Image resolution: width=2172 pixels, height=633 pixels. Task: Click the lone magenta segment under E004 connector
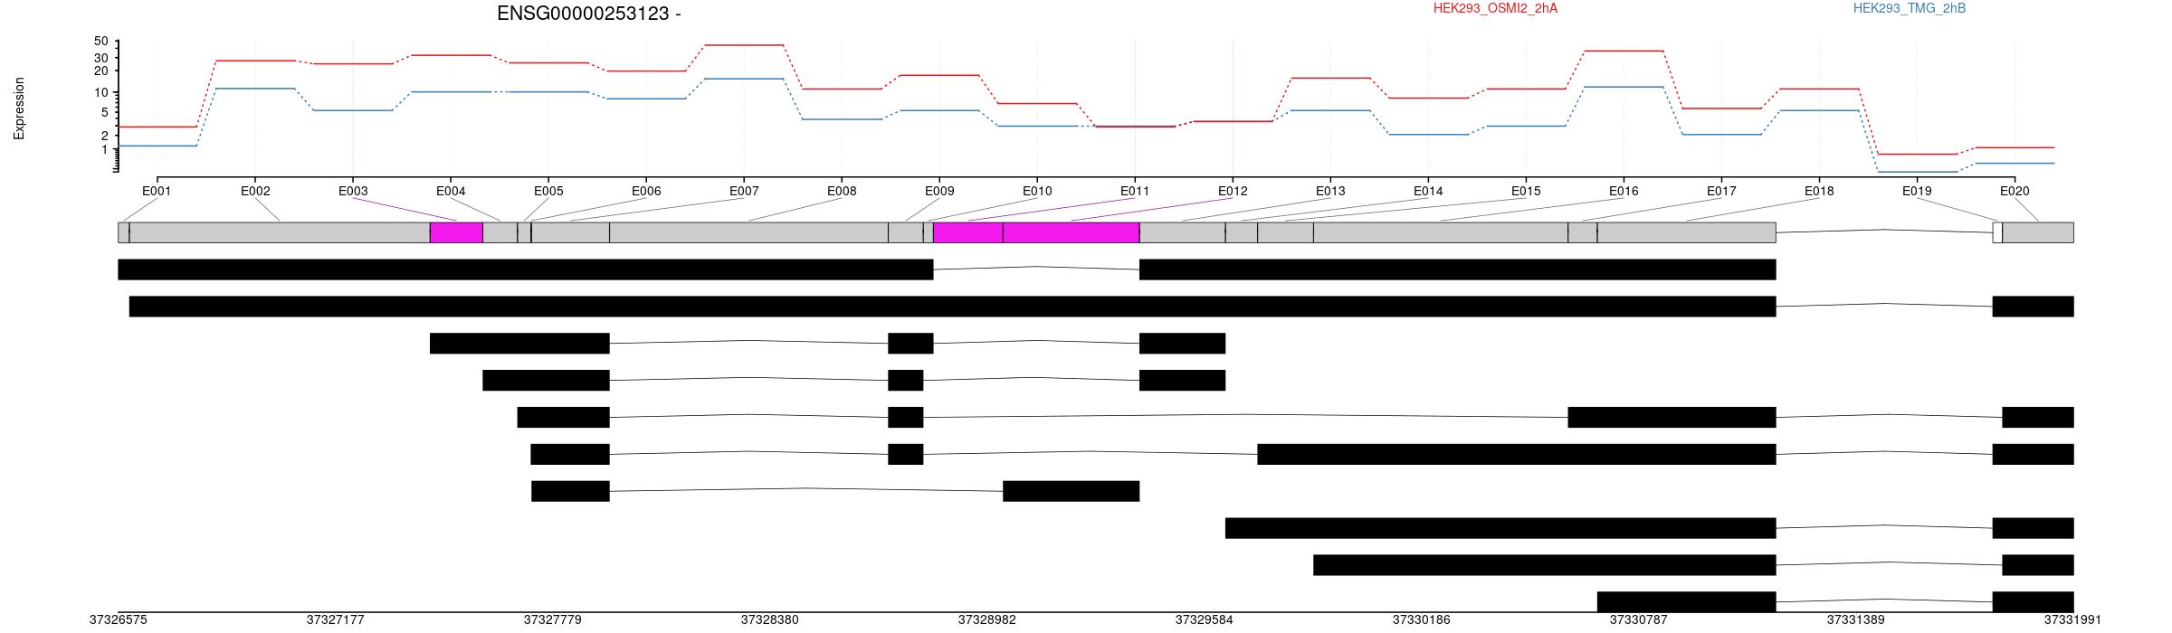point(456,232)
